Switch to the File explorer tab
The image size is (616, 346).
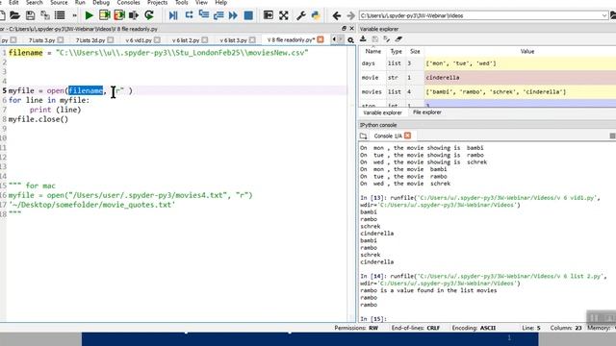tap(427, 112)
